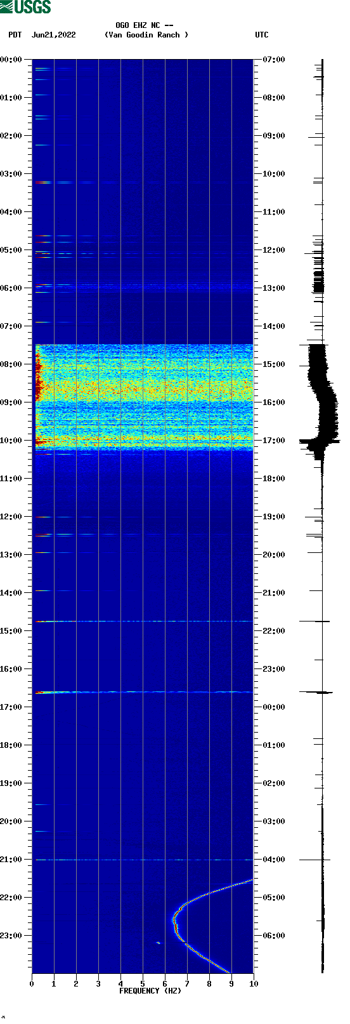Image resolution: width=350 pixels, height=1024 pixels.
Task: Click the '00:00' PDT time label
Action: [x=11, y=60]
